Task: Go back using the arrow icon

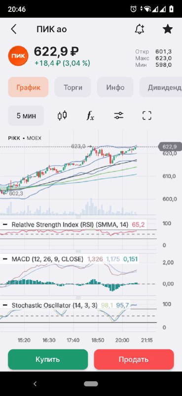Action: pyautogui.click(x=14, y=29)
